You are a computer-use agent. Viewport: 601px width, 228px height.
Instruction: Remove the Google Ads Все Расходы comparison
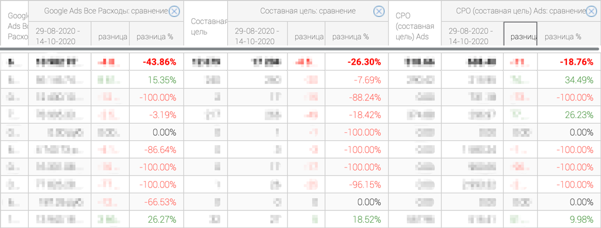(x=174, y=12)
